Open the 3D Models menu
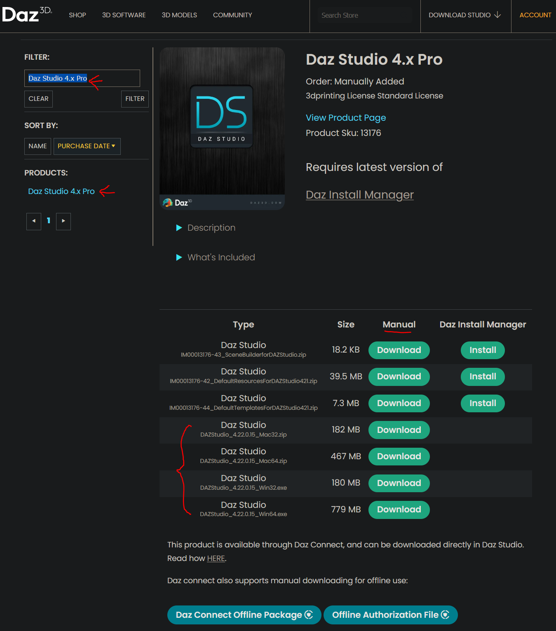This screenshot has width=556, height=631. 179,15
